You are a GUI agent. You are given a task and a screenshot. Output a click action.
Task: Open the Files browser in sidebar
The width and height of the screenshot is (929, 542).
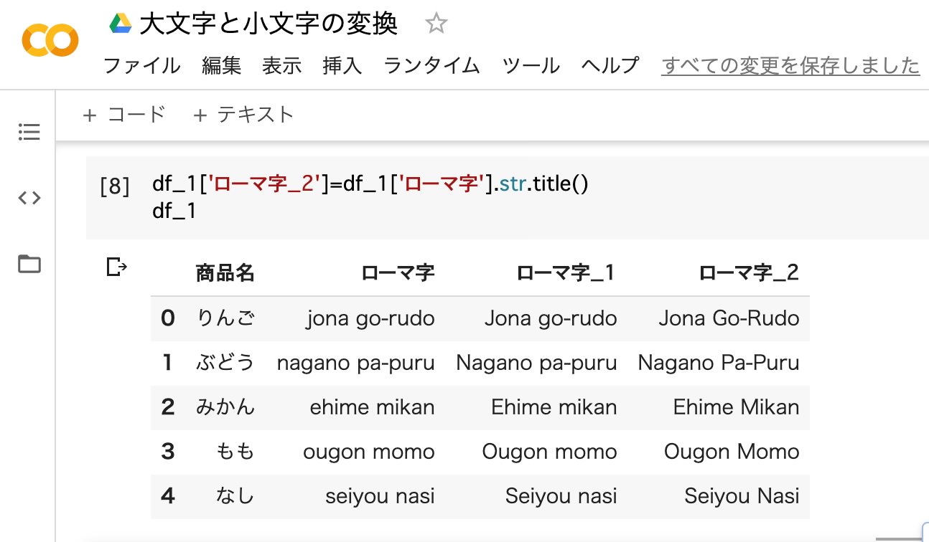[x=28, y=264]
